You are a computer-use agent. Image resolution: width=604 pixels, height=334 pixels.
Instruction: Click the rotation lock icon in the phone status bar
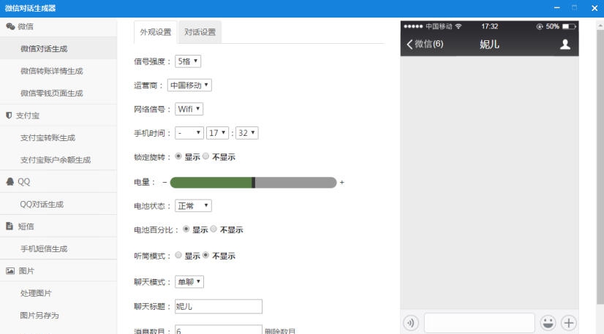(540, 26)
